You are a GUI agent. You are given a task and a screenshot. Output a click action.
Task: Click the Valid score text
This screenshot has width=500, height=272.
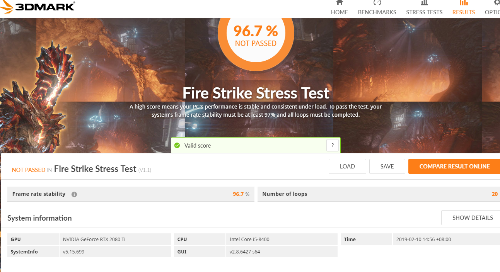198,146
